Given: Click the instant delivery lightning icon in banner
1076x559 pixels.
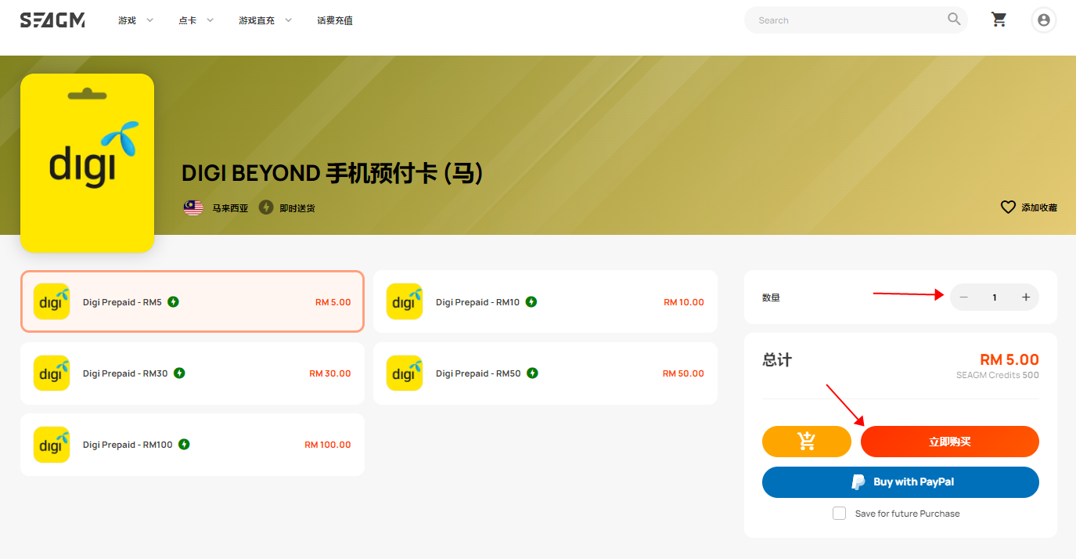Looking at the screenshot, I should click(x=266, y=207).
